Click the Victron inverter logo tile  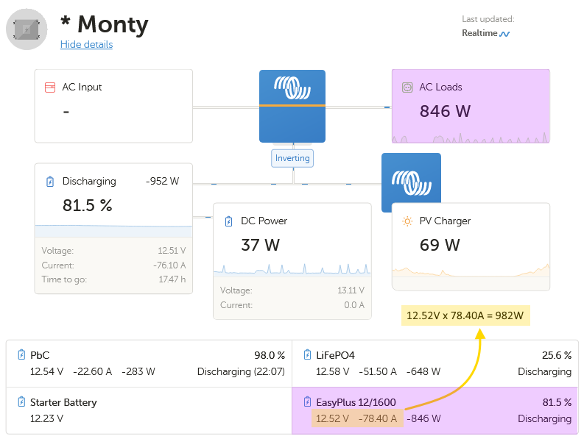pos(292,105)
